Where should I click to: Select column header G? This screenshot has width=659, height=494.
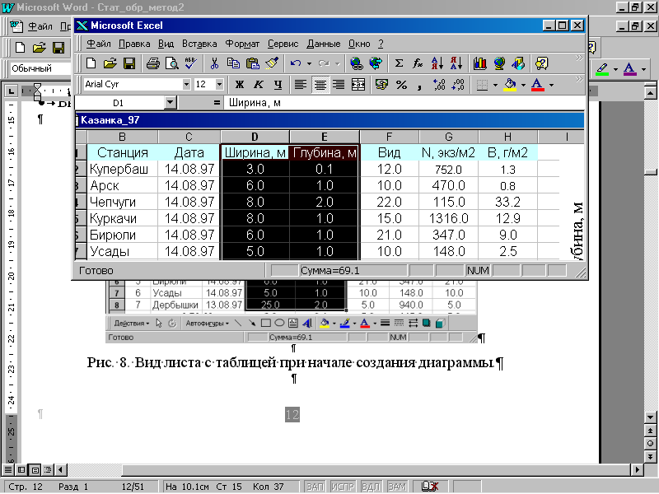pos(448,137)
